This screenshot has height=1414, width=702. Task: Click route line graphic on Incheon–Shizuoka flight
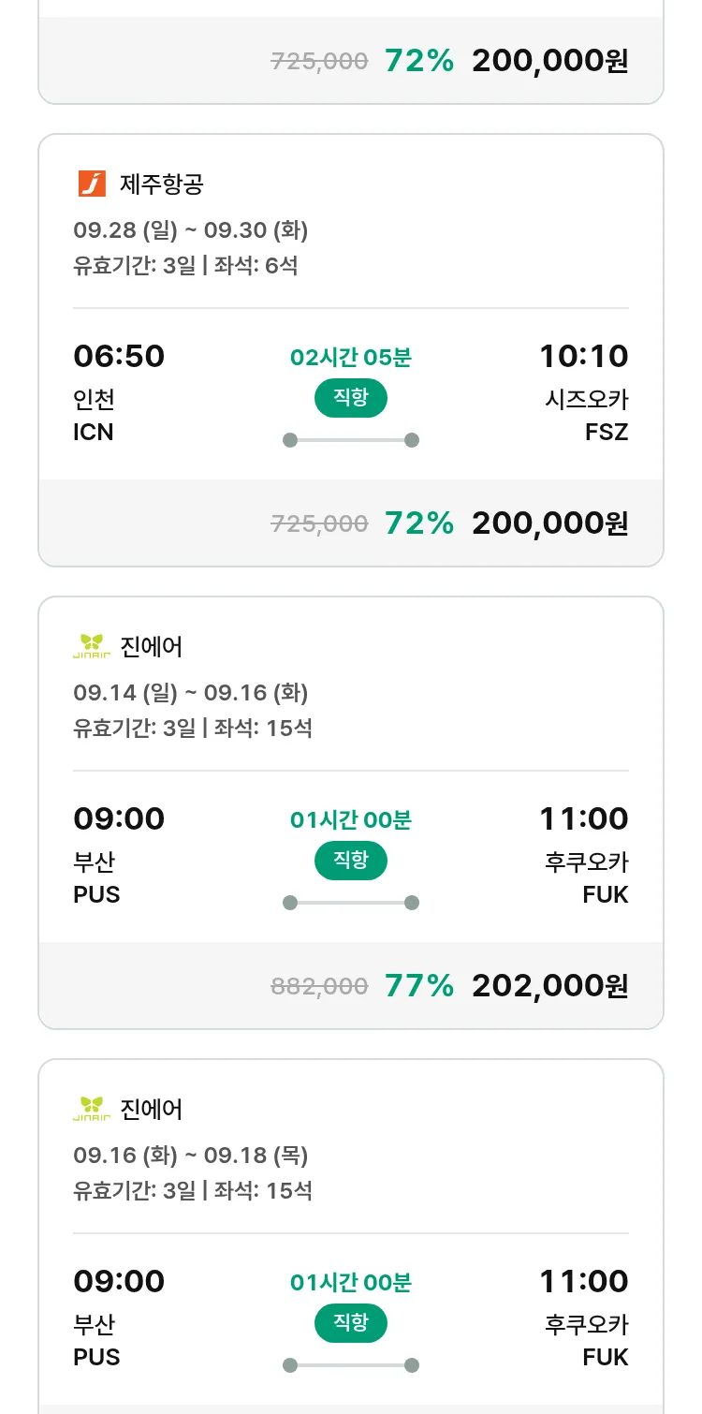351,440
